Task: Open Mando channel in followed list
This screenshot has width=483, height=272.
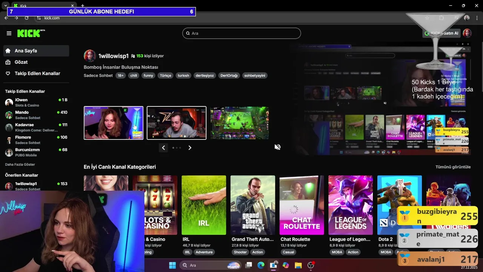Action: [x=36, y=115]
